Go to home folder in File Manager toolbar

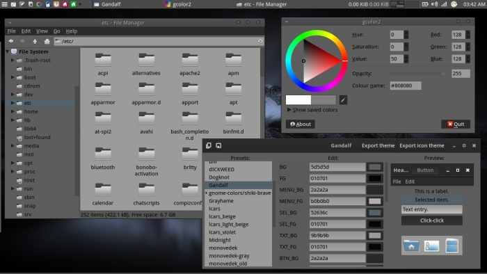pos(47,41)
